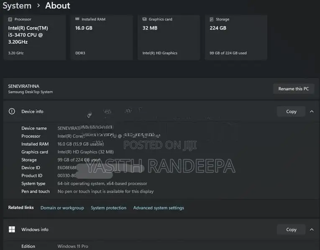Click the DDR3 label in RAM card
The image size is (320, 250).
tap(80, 53)
